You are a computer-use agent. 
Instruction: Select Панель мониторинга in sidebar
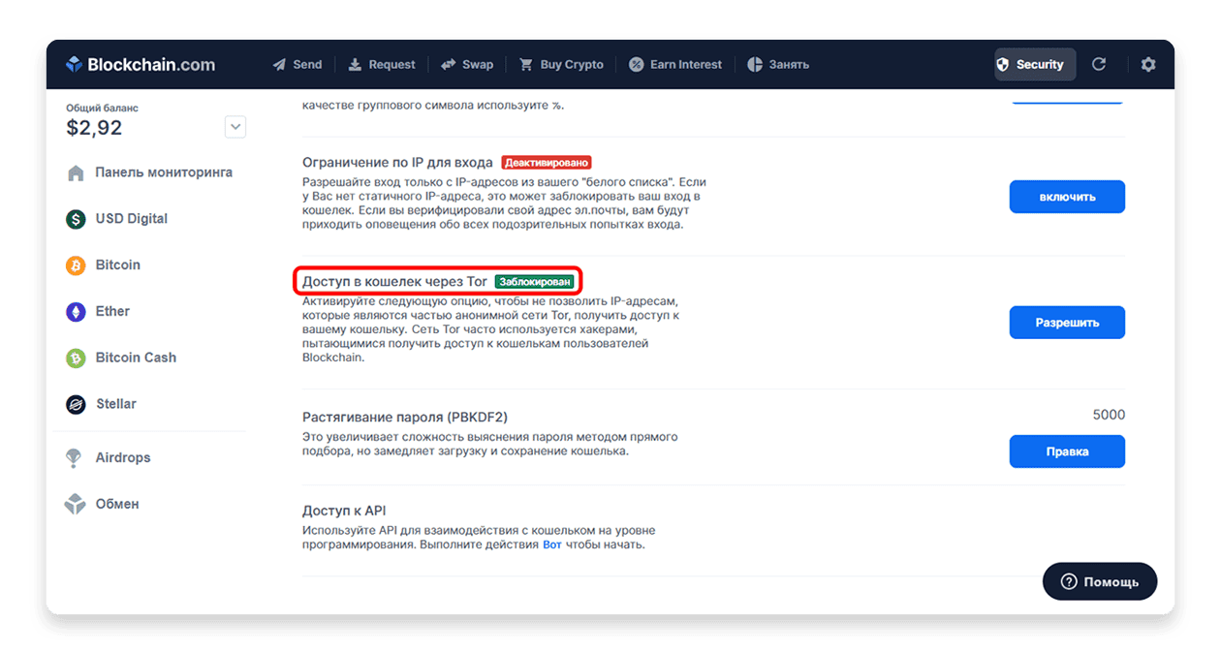[164, 172]
